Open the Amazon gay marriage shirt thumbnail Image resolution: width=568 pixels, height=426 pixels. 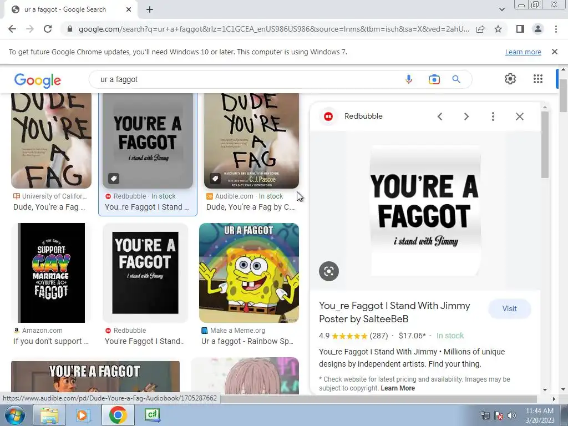coord(51,273)
